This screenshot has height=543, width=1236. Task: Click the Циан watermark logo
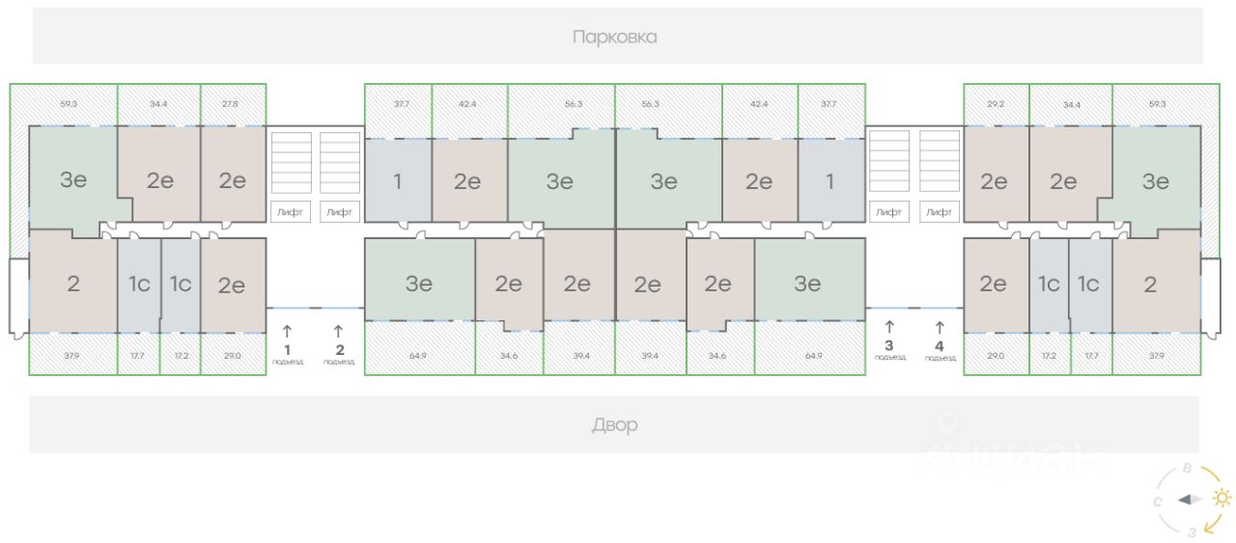coord(1012,449)
